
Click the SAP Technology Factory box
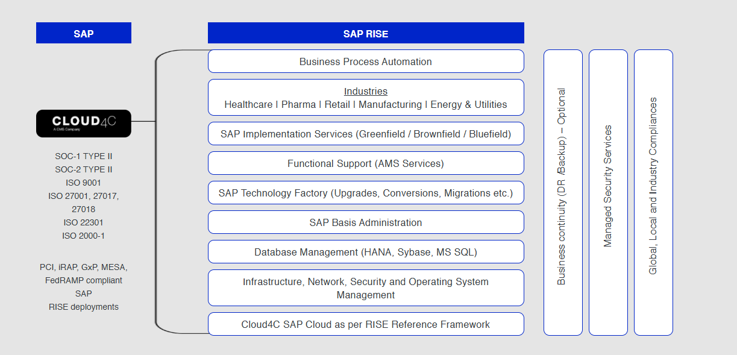(365, 193)
